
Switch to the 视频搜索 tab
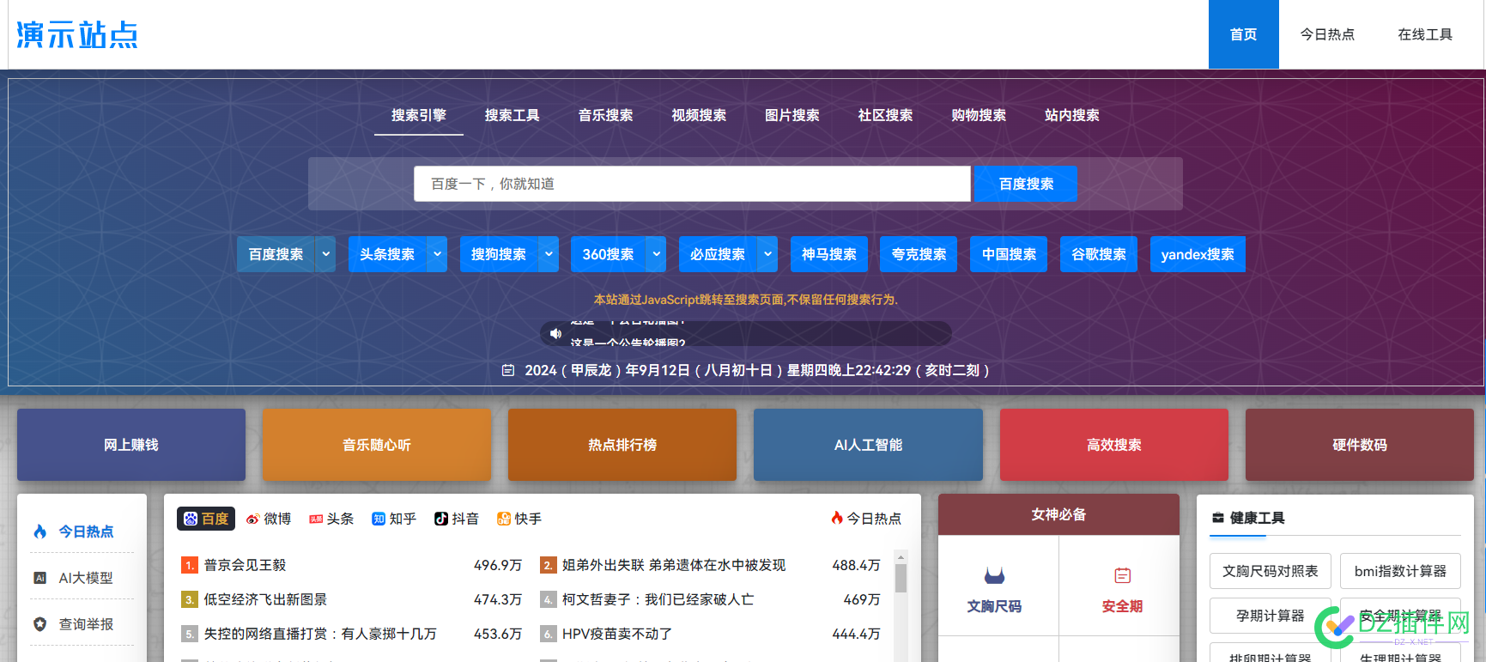tap(699, 115)
